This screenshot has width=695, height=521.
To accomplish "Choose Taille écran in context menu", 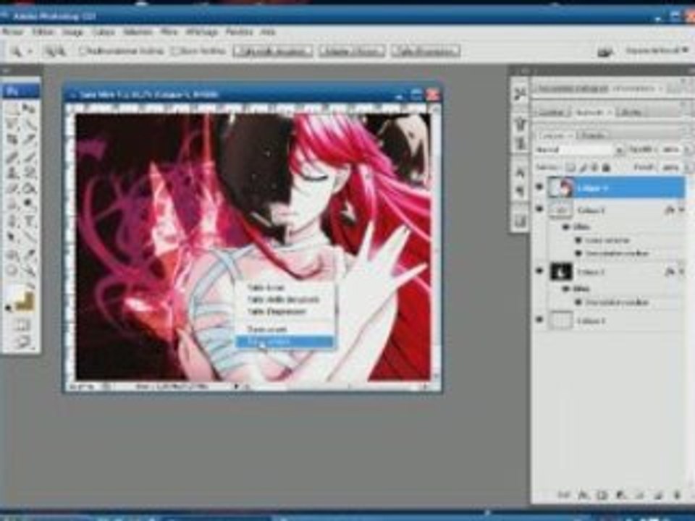I will (x=284, y=287).
